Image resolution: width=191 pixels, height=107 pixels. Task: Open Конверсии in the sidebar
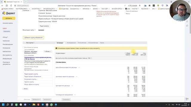(x=7, y=48)
